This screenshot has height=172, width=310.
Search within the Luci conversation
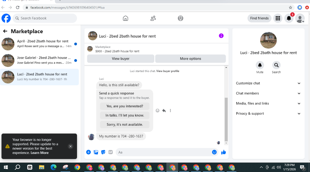pos(276,65)
